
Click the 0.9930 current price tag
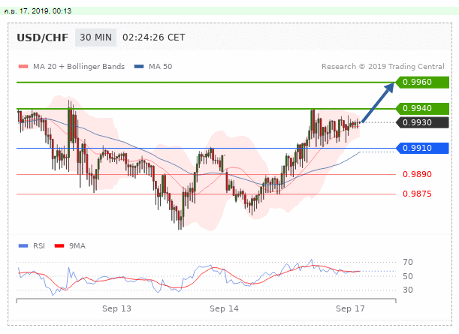click(422, 122)
